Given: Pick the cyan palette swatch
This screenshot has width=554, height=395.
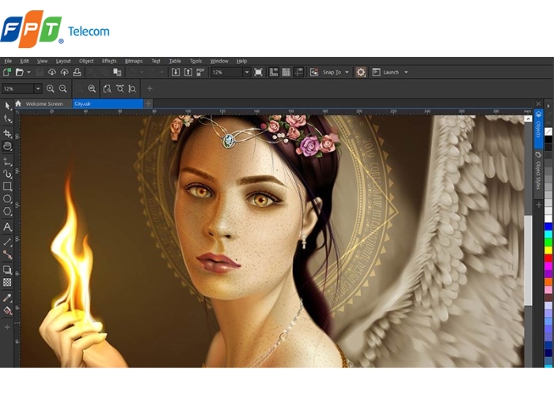Looking at the screenshot, I should coord(548,234).
